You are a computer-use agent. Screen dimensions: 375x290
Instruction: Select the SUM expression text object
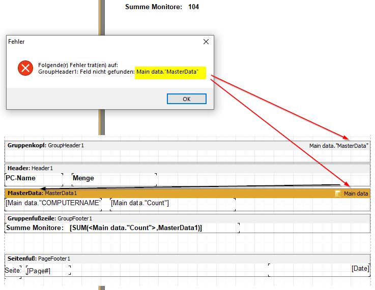tap(135, 228)
